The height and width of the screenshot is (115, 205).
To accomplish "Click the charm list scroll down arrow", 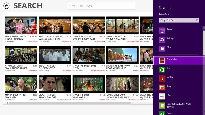I will pos(204,112).
